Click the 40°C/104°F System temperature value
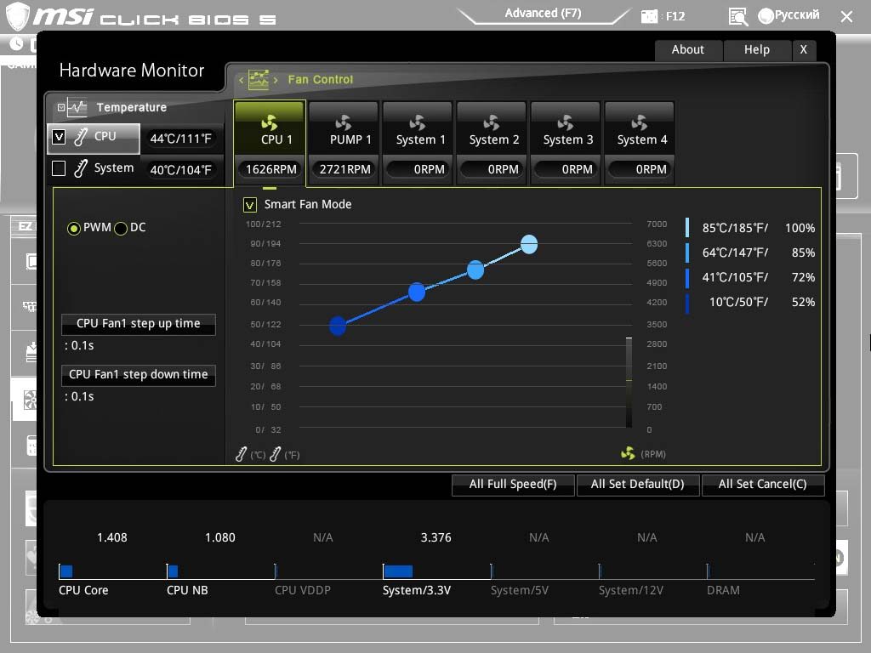The height and width of the screenshot is (653, 871). coord(180,170)
